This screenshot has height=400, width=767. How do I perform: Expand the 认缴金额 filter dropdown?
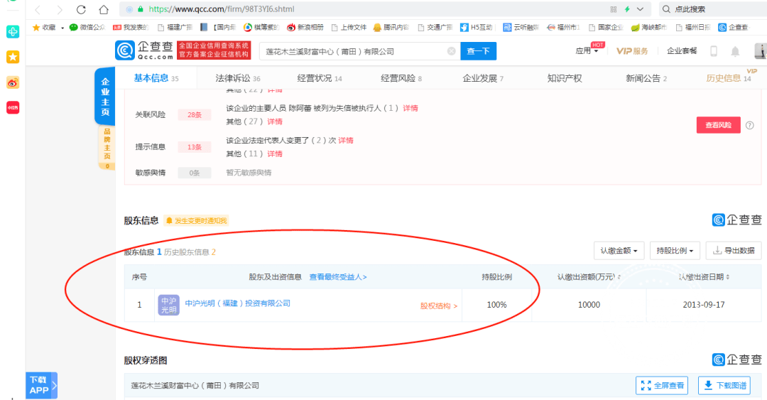click(619, 251)
